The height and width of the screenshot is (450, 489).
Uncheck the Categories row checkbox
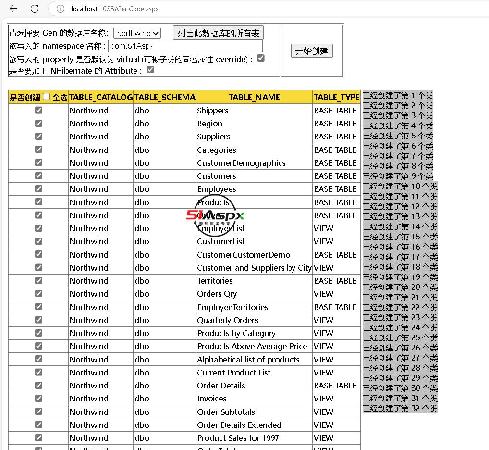[x=39, y=150]
